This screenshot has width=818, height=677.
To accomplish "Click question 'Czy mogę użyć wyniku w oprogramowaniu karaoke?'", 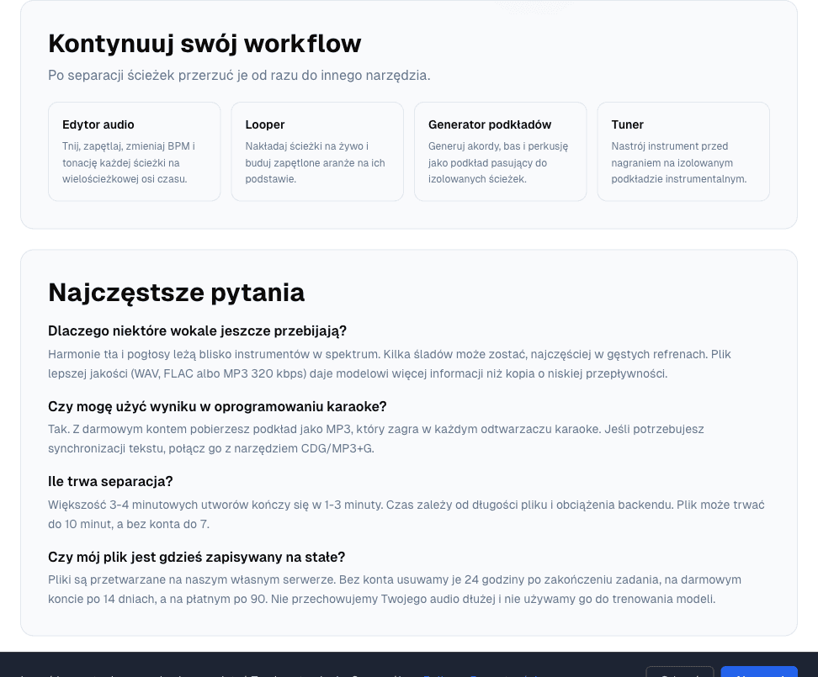I will [x=217, y=406].
